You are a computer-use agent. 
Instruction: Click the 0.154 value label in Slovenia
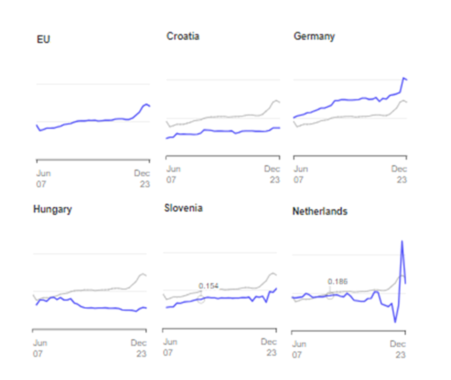pos(208,286)
